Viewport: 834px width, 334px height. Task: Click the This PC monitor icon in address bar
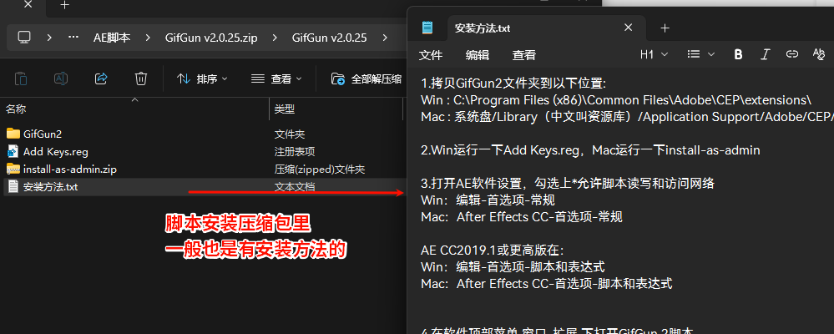24,38
